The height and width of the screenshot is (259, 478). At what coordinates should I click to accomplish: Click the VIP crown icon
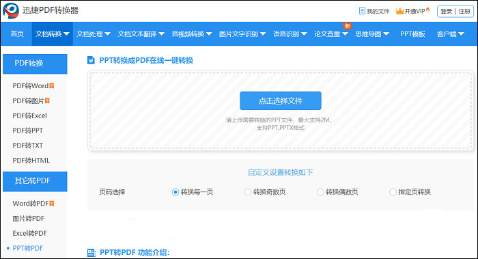click(399, 11)
